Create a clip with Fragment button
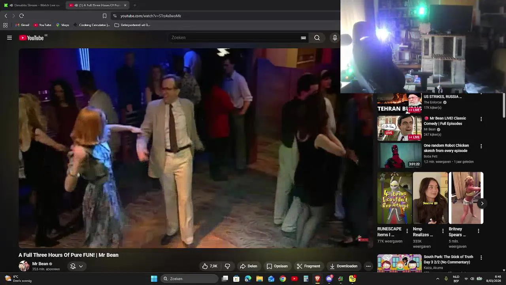Screen dimensions: 506x285 (309, 266)
